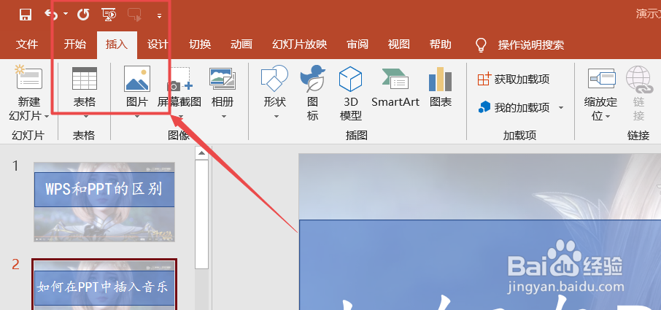Open the 切换 tab
The width and height of the screenshot is (661, 310).
200,44
